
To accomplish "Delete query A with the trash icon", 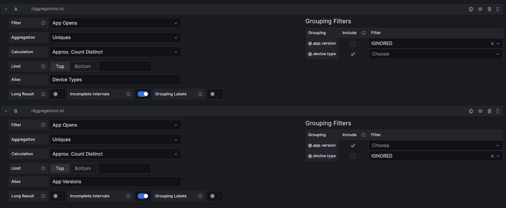I will point(489,9).
